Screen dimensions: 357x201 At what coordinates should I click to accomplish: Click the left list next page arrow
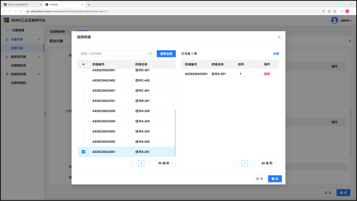pos(149,163)
